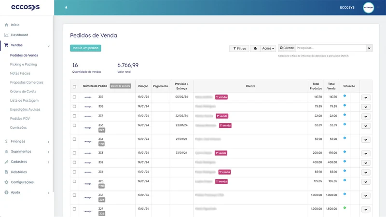Open Comissões link

18,128
